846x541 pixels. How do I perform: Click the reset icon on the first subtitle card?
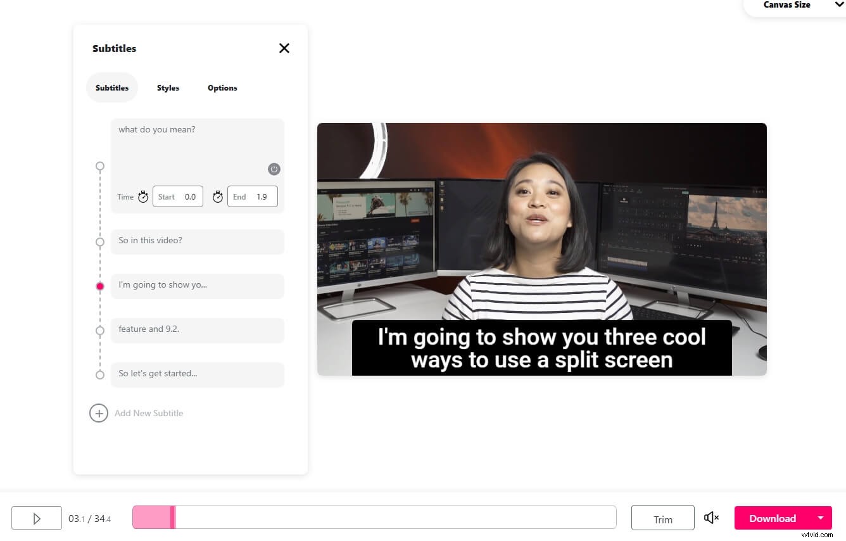pos(274,169)
